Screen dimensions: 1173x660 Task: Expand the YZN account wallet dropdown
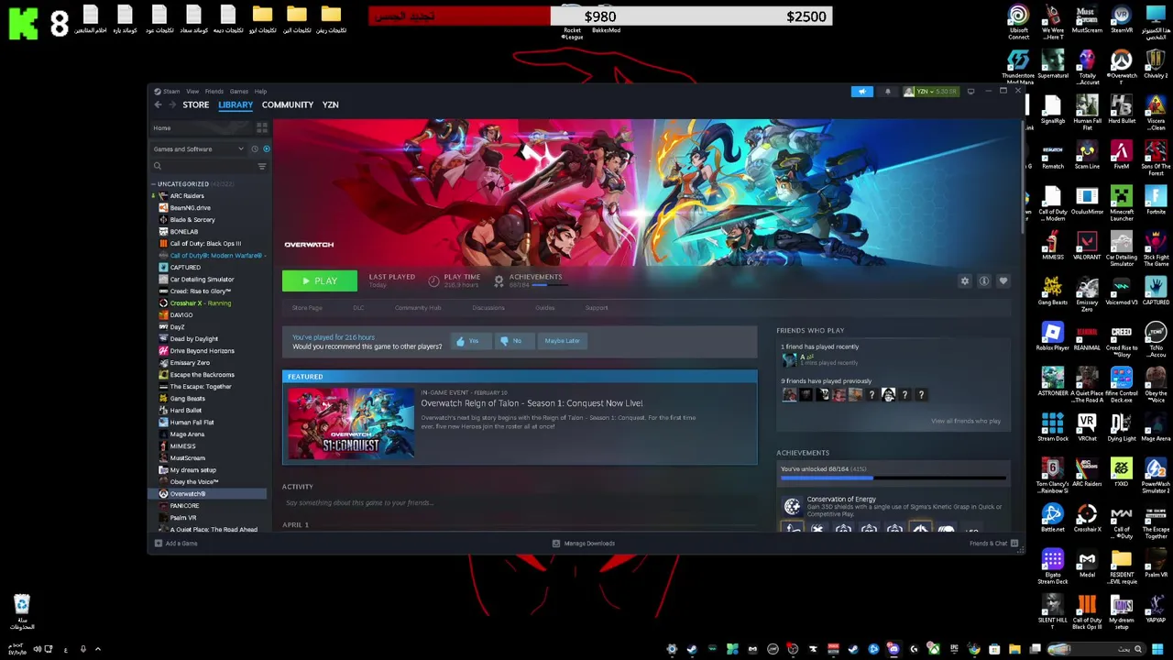[x=930, y=92]
